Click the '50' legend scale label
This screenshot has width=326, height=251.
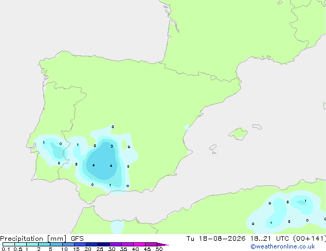click(159, 249)
